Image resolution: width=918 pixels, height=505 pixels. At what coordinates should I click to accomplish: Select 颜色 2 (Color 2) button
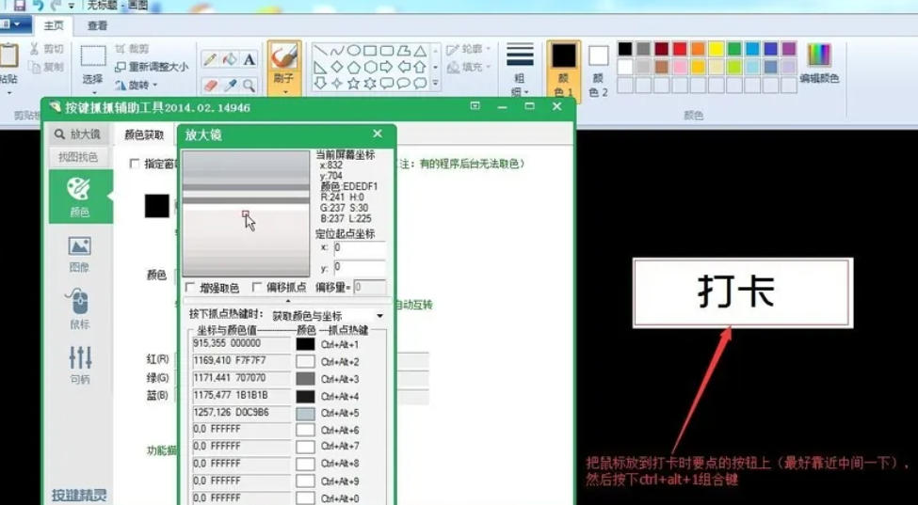pyautogui.click(x=598, y=71)
